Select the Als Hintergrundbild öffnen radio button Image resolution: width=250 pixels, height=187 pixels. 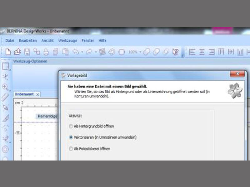(71, 126)
